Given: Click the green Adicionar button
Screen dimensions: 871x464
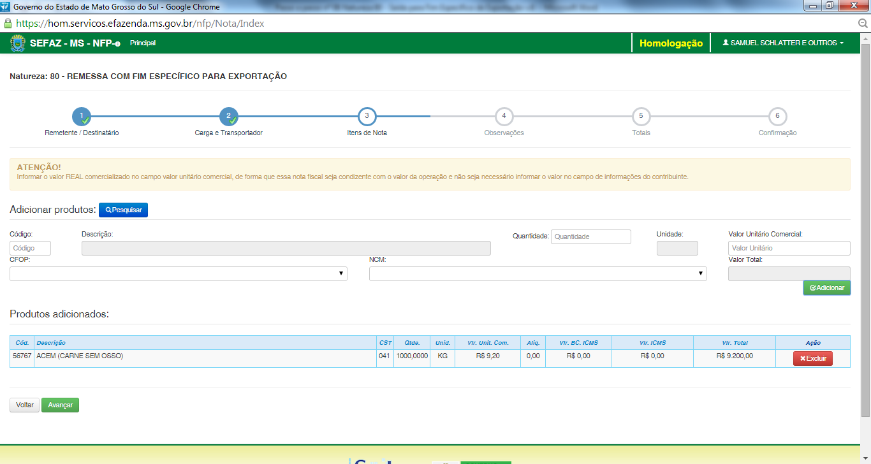Looking at the screenshot, I should click(x=826, y=288).
